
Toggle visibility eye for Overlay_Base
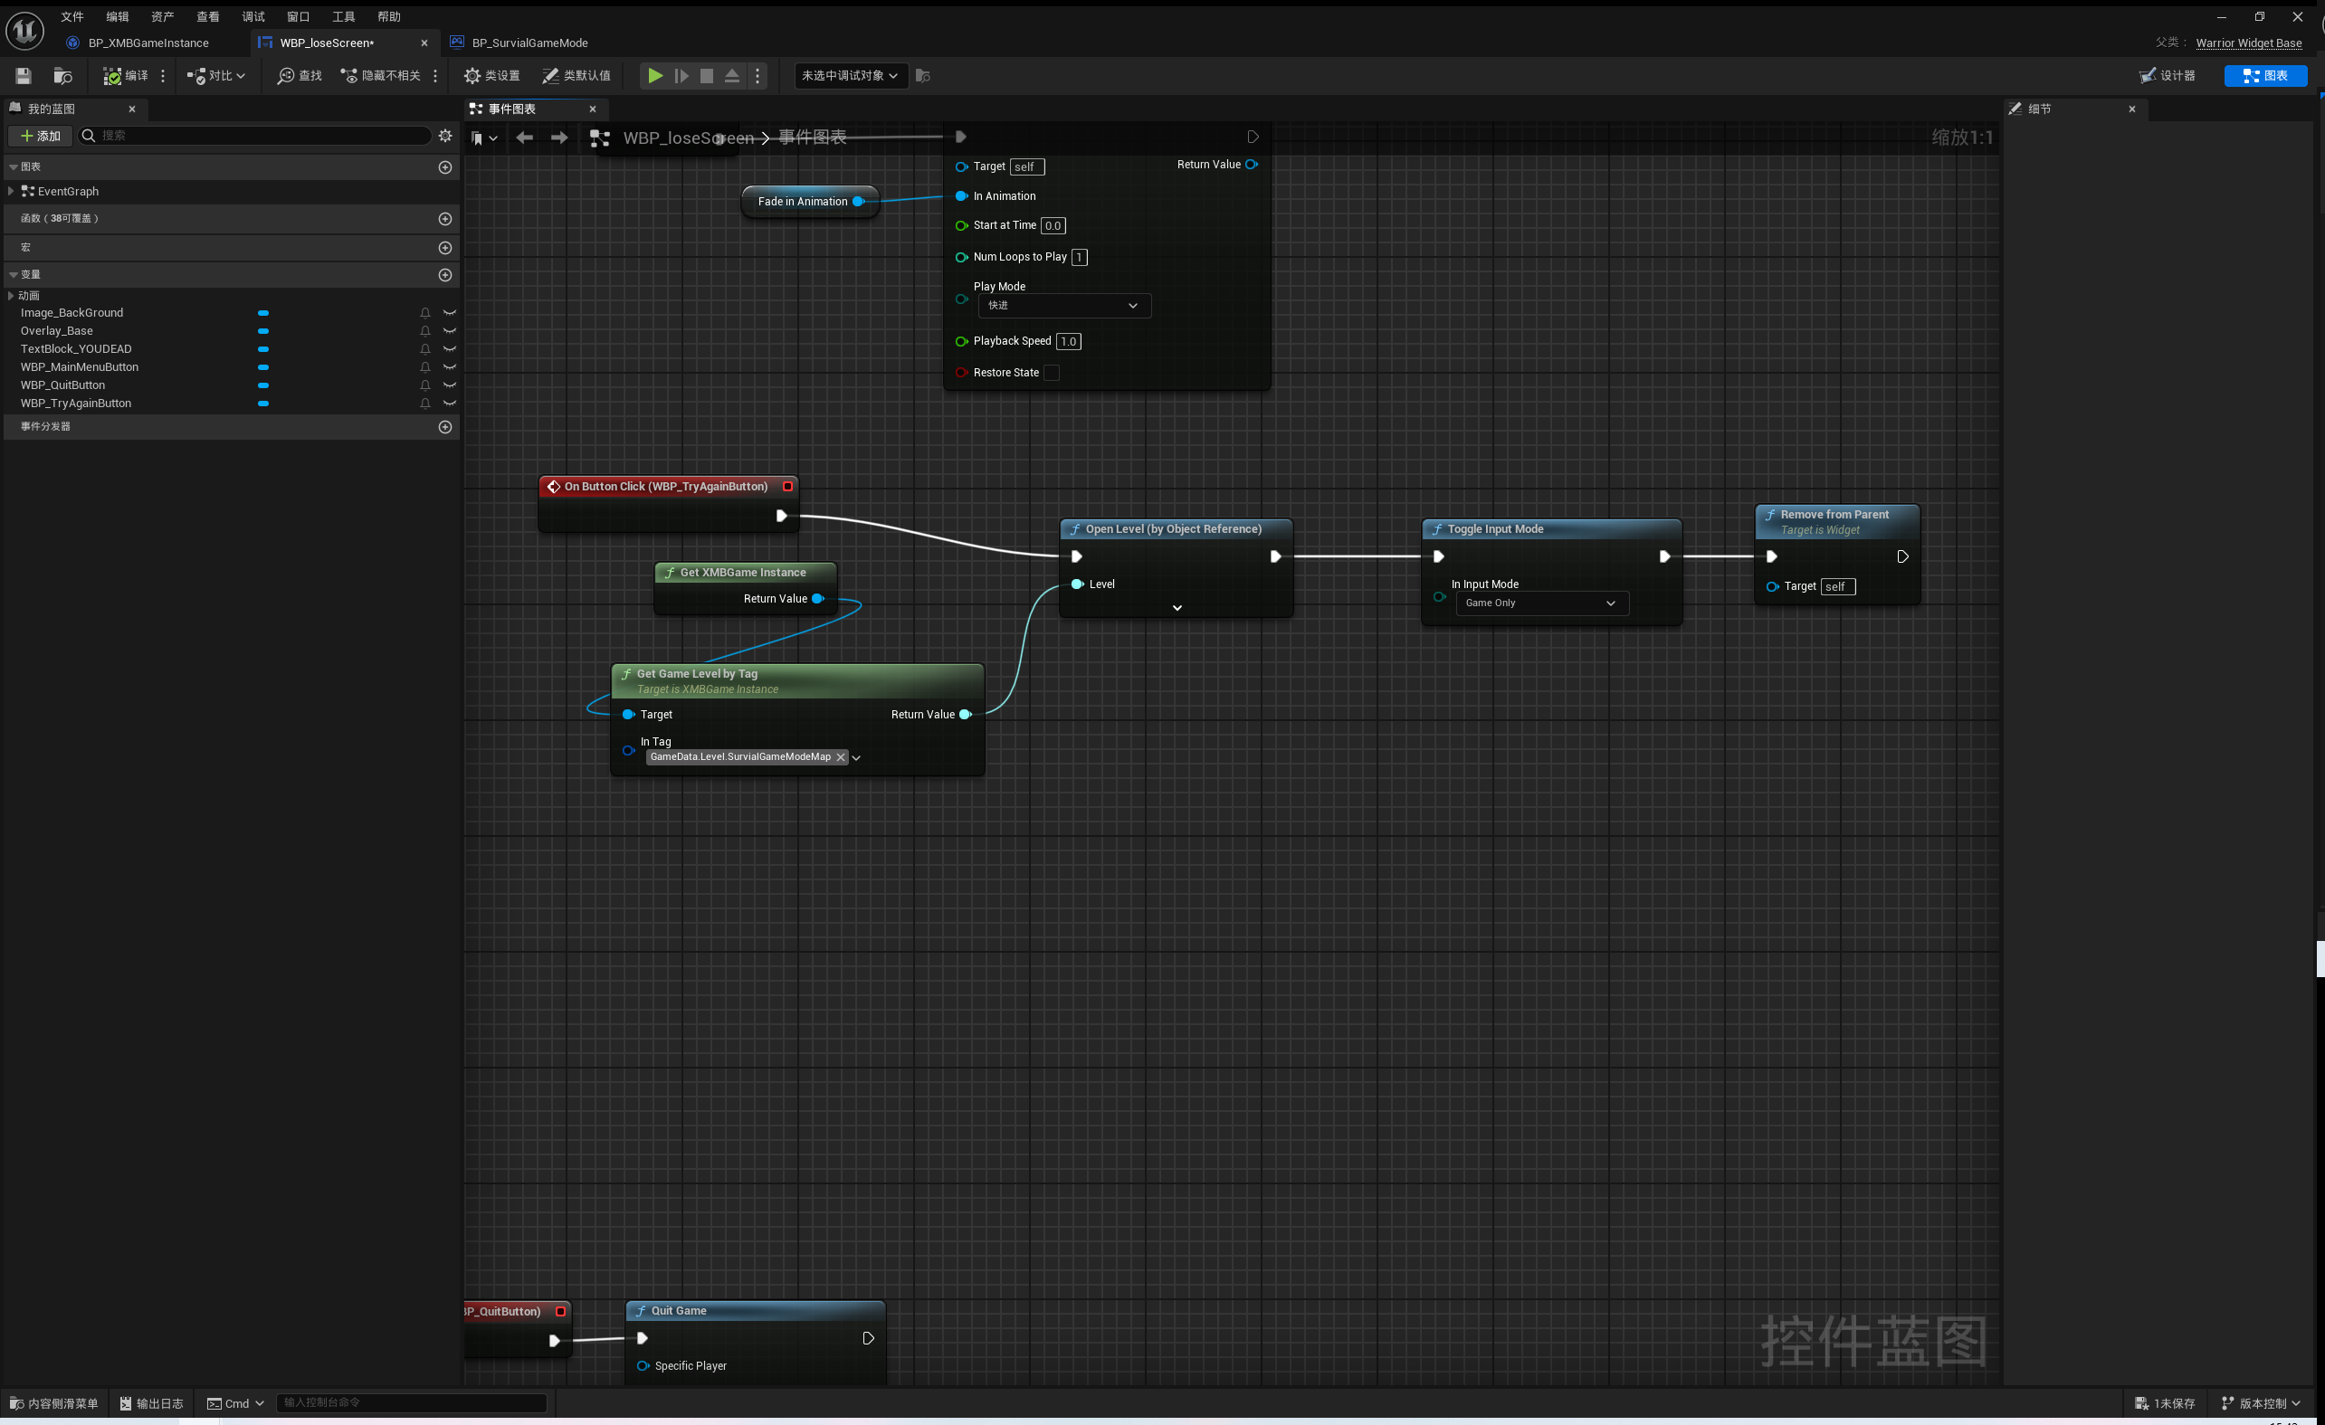(x=449, y=331)
